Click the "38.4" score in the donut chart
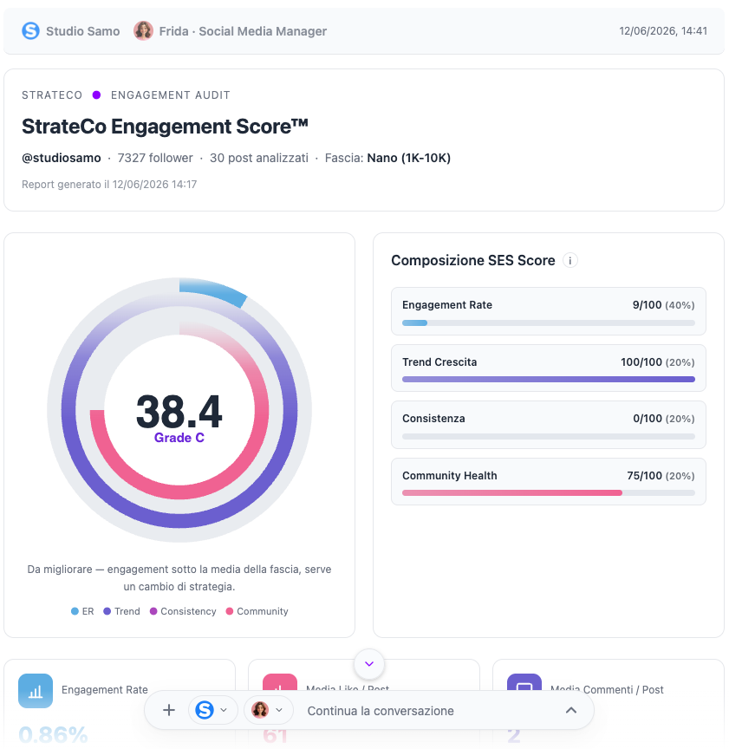The image size is (729, 749). 179,411
